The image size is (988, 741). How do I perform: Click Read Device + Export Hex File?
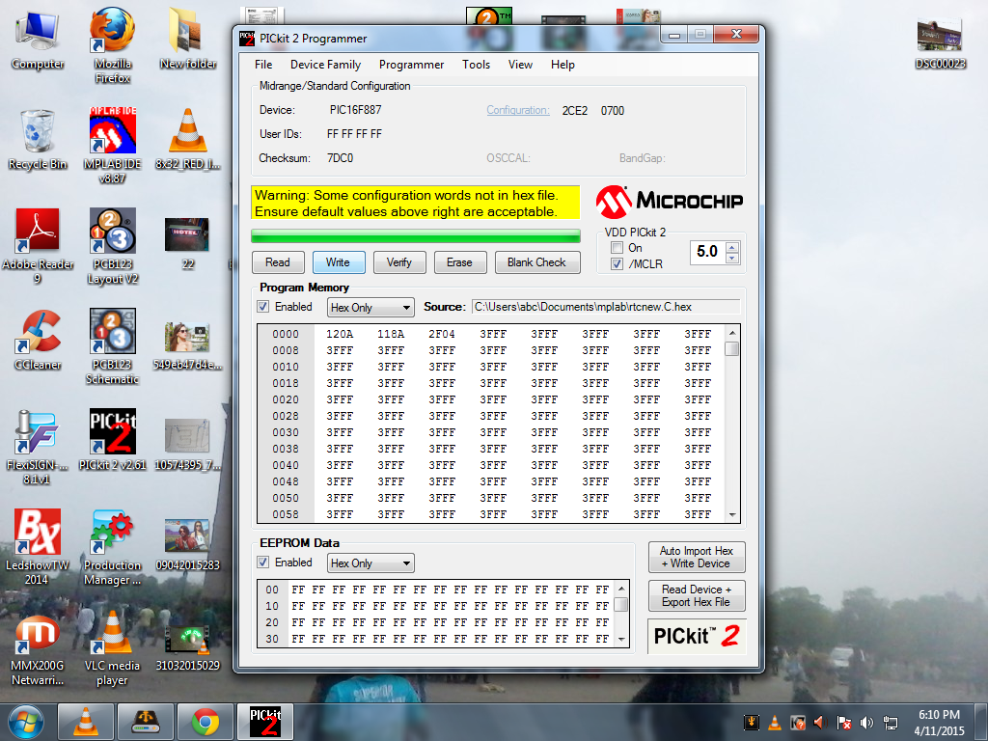tap(697, 595)
